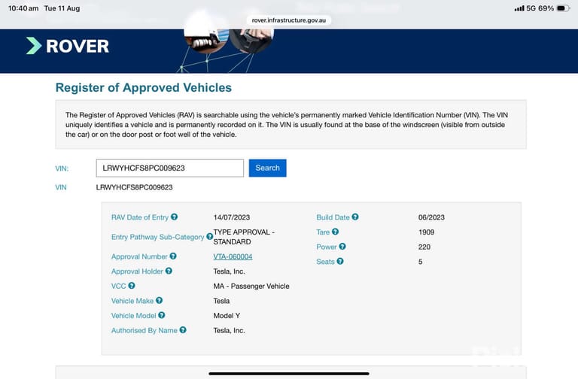Open help icon for Authorised By Name
The height and width of the screenshot is (379, 578).
click(183, 330)
